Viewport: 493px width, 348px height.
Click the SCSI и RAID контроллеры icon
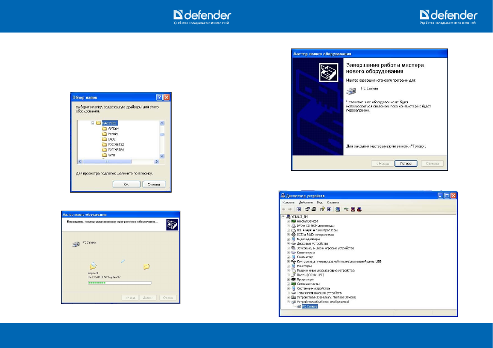pos(294,234)
